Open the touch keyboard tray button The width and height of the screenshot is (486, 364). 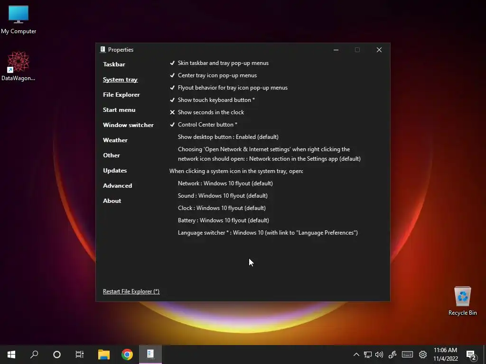point(407,355)
